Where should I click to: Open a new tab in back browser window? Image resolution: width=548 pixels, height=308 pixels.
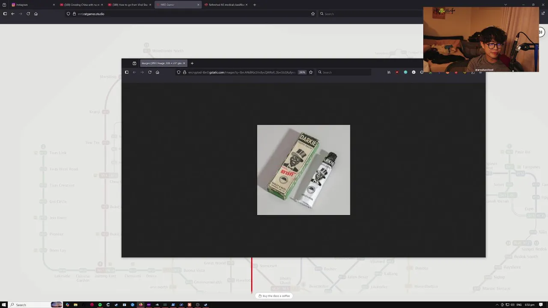coord(255,5)
